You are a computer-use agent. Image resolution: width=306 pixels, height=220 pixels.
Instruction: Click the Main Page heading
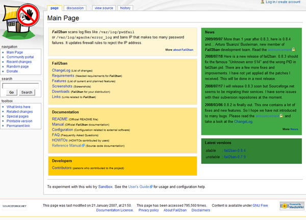tap(63, 18)
